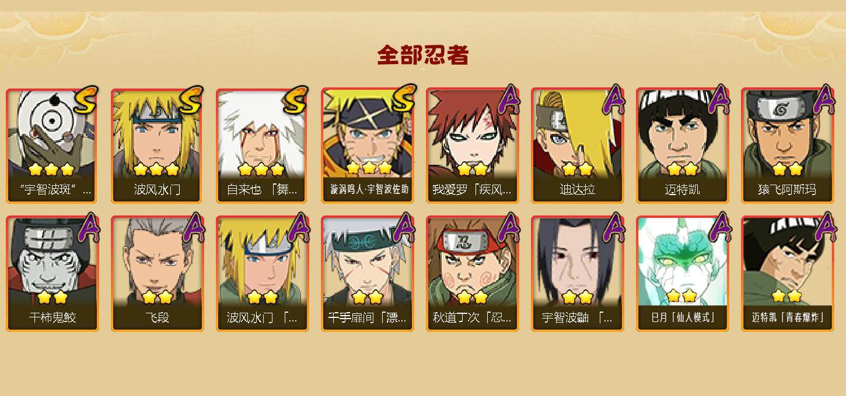Open the A-rank 波风水门 card
Screen dimensions: 846x396
click(263, 274)
